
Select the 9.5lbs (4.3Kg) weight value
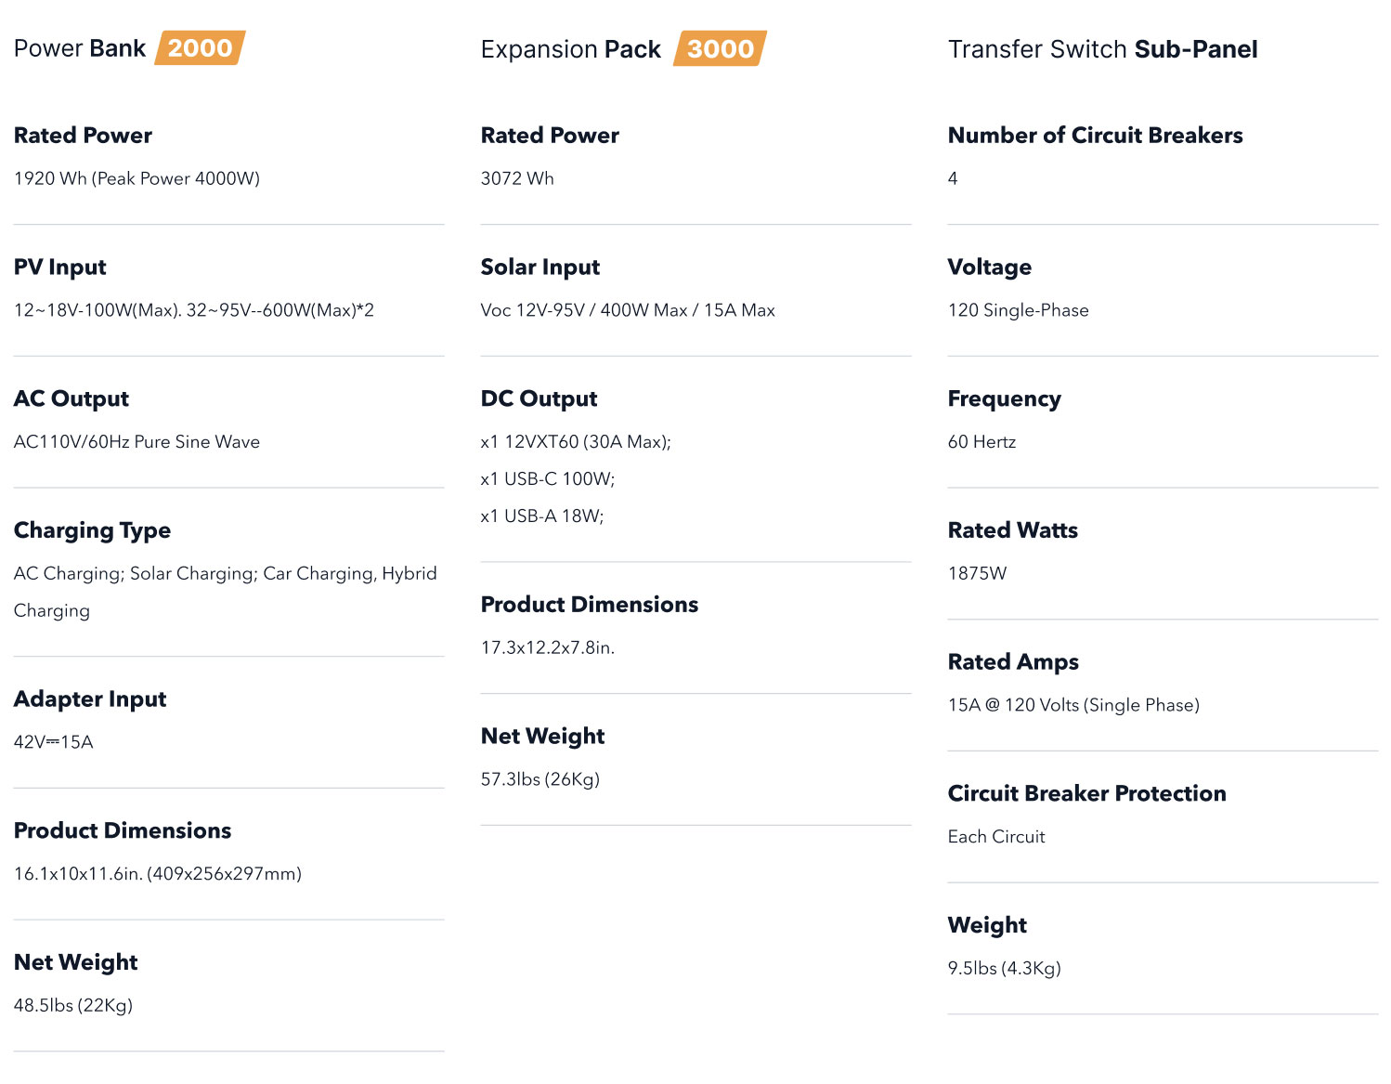point(1005,968)
